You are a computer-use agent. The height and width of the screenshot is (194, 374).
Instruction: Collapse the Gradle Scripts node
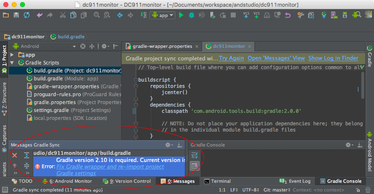pyautogui.click(x=12, y=63)
